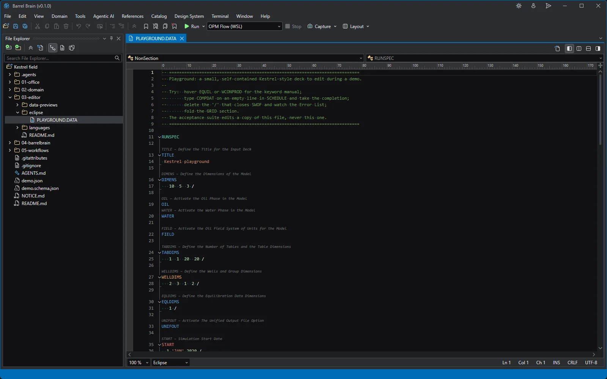Add new file in File Explorer toolbar
This screenshot has width=607, height=379.
point(9,48)
